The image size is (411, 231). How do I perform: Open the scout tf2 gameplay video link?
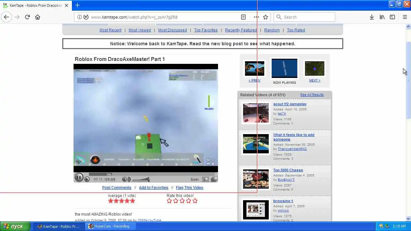(290, 104)
